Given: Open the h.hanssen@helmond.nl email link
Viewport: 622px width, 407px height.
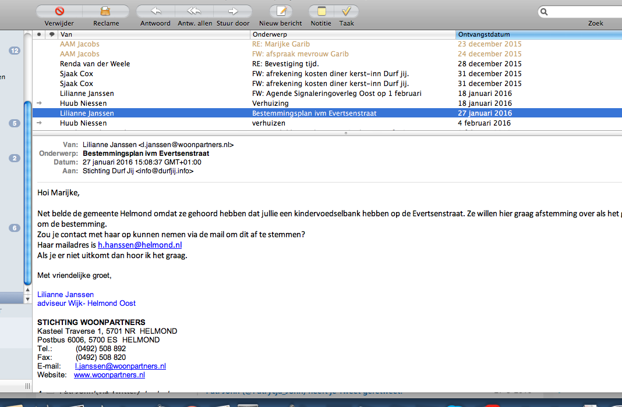Looking at the screenshot, I should tap(140, 245).
